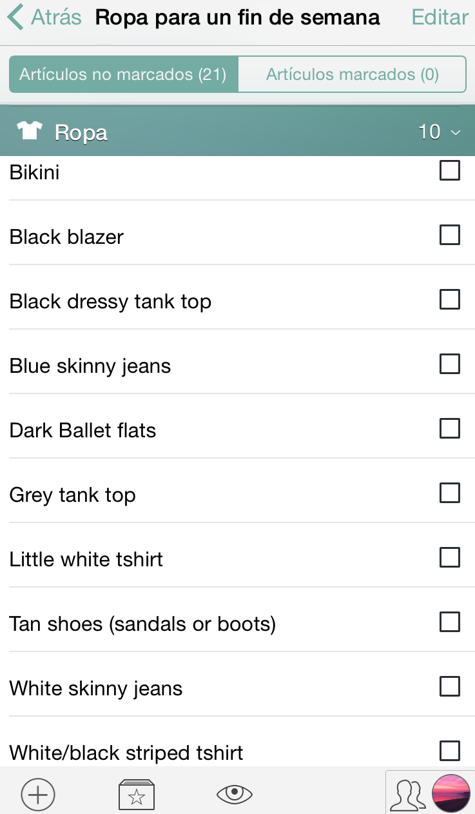Tap the Ropa section count 10
475x814 pixels.
point(429,132)
